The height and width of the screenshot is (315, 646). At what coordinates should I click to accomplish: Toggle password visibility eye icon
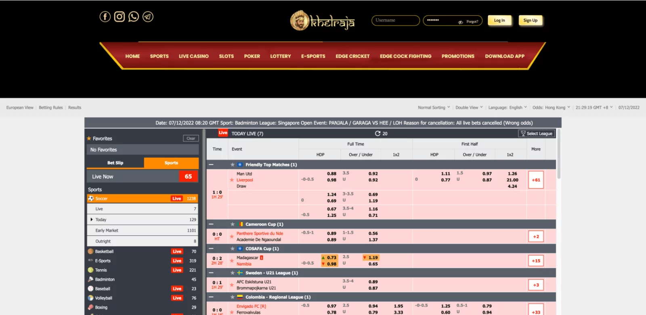pos(460,22)
